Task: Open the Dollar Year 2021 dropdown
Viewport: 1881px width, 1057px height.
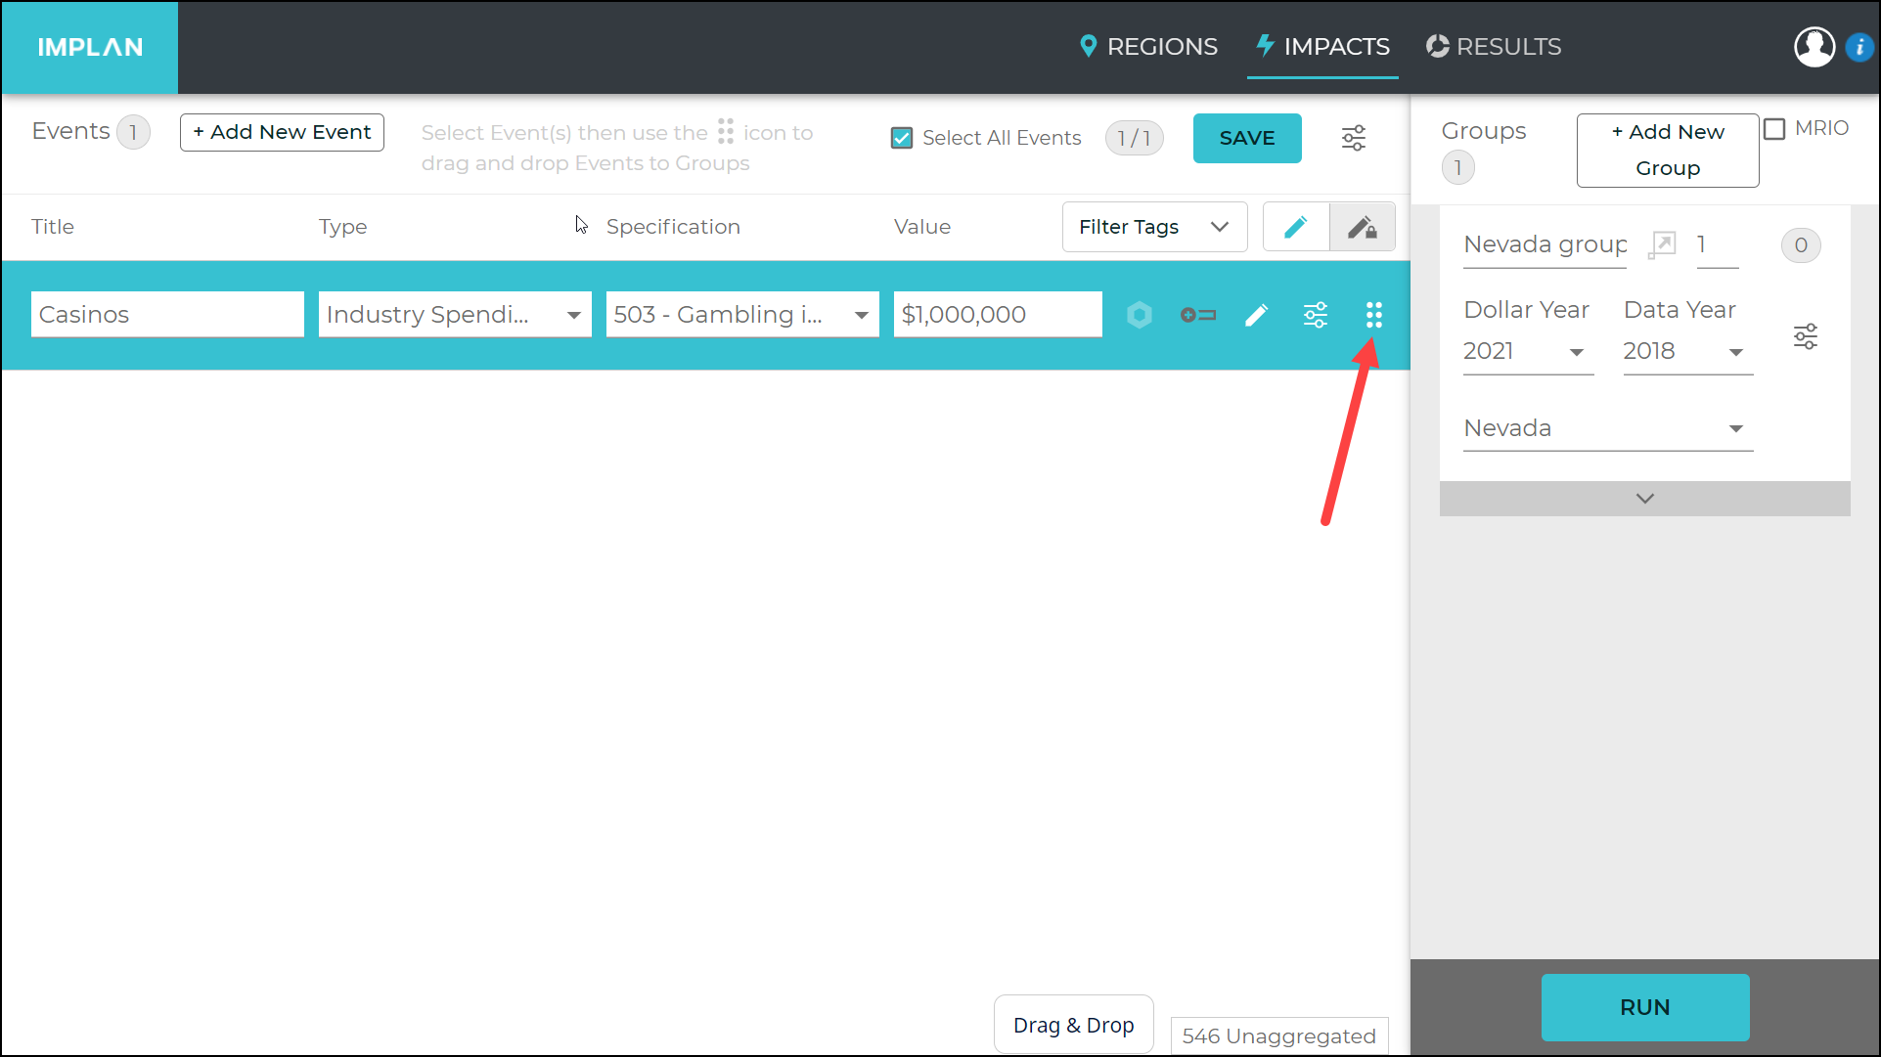Action: point(1529,351)
